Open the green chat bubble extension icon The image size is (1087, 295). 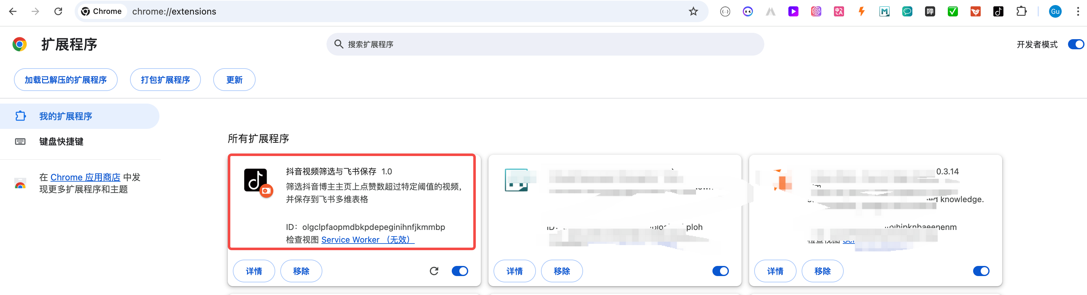[x=907, y=11]
